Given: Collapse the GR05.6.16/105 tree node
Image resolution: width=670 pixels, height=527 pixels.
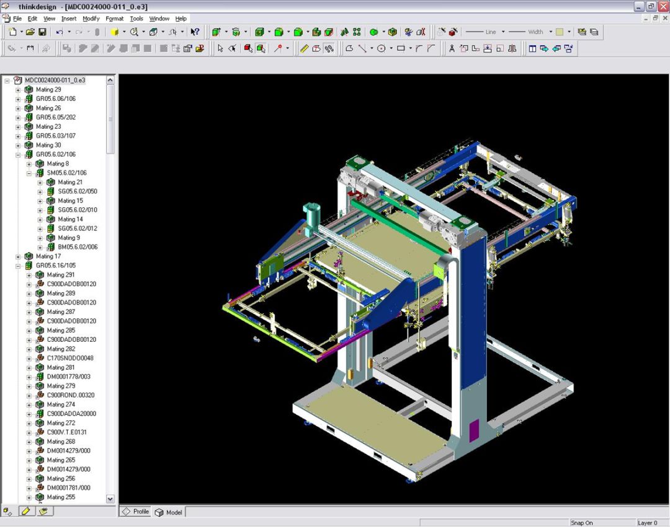Looking at the screenshot, I should [18, 266].
